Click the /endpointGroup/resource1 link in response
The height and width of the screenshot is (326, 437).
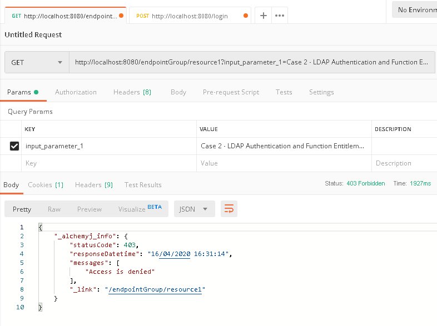point(157,289)
